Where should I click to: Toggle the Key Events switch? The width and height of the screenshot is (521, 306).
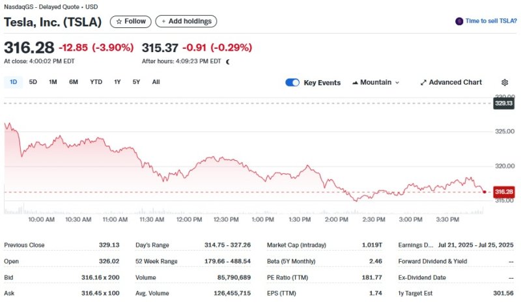click(292, 83)
